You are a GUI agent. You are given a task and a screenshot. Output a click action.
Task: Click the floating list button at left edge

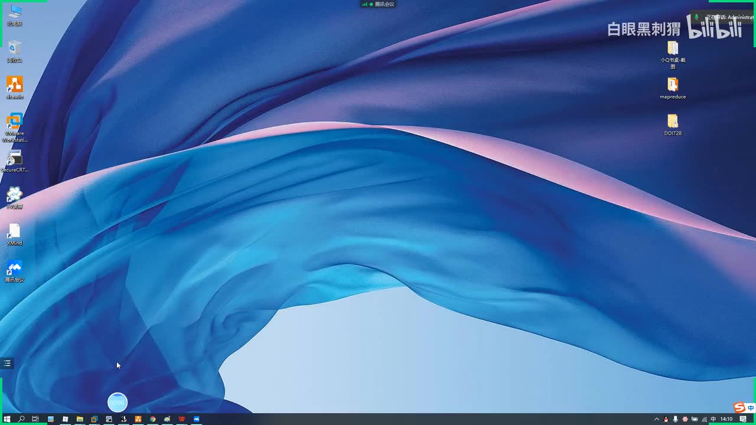click(x=7, y=363)
